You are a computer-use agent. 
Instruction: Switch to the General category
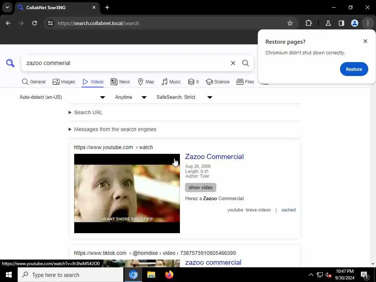pyautogui.click(x=33, y=82)
